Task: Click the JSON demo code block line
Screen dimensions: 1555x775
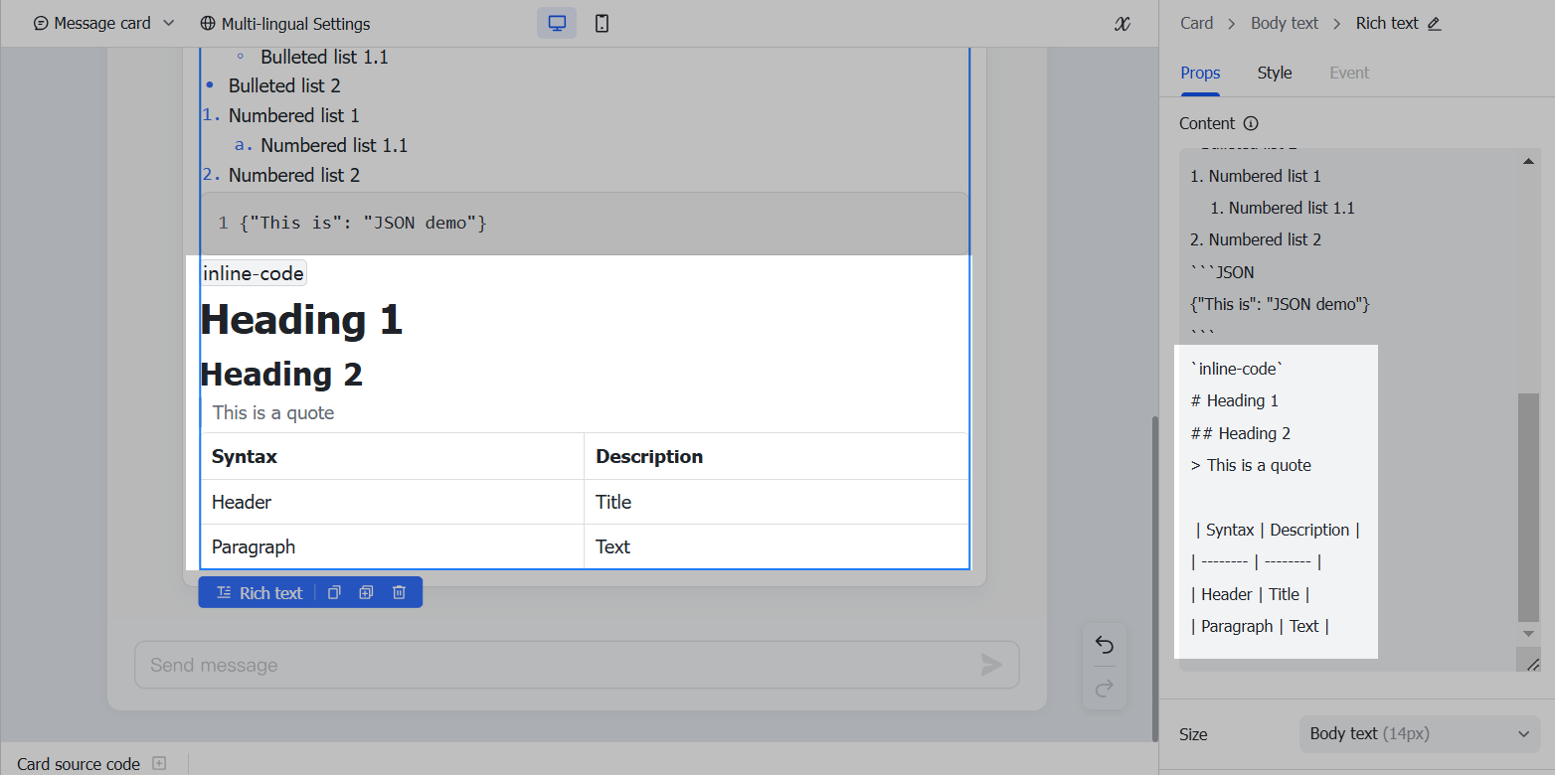Action: (362, 223)
